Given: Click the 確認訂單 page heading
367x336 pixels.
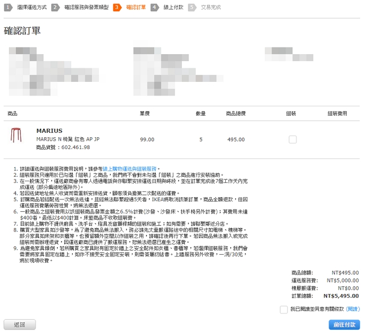Looking at the screenshot, I should click(22, 30).
